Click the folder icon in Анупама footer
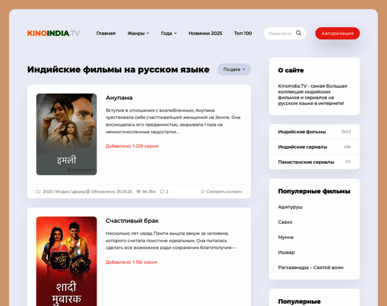The image size is (387, 306). click(38, 192)
